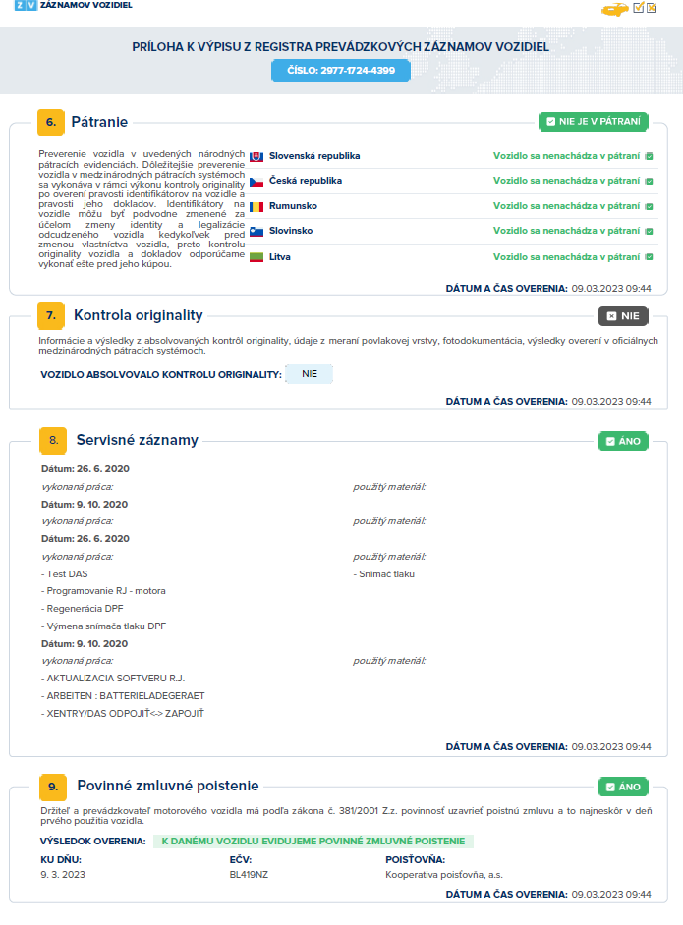Click the ČÍSLO: 2977-1724-4399 blue button

coord(341,70)
